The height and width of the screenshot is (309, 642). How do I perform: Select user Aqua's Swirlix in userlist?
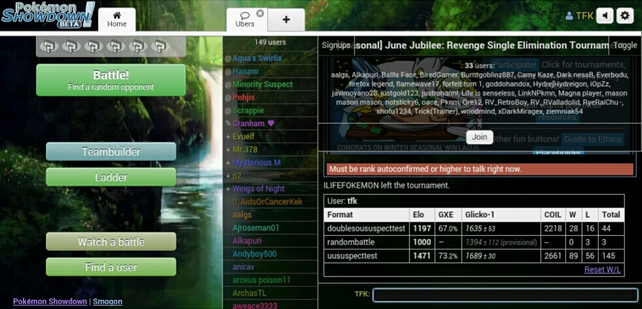tap(270, 59)
